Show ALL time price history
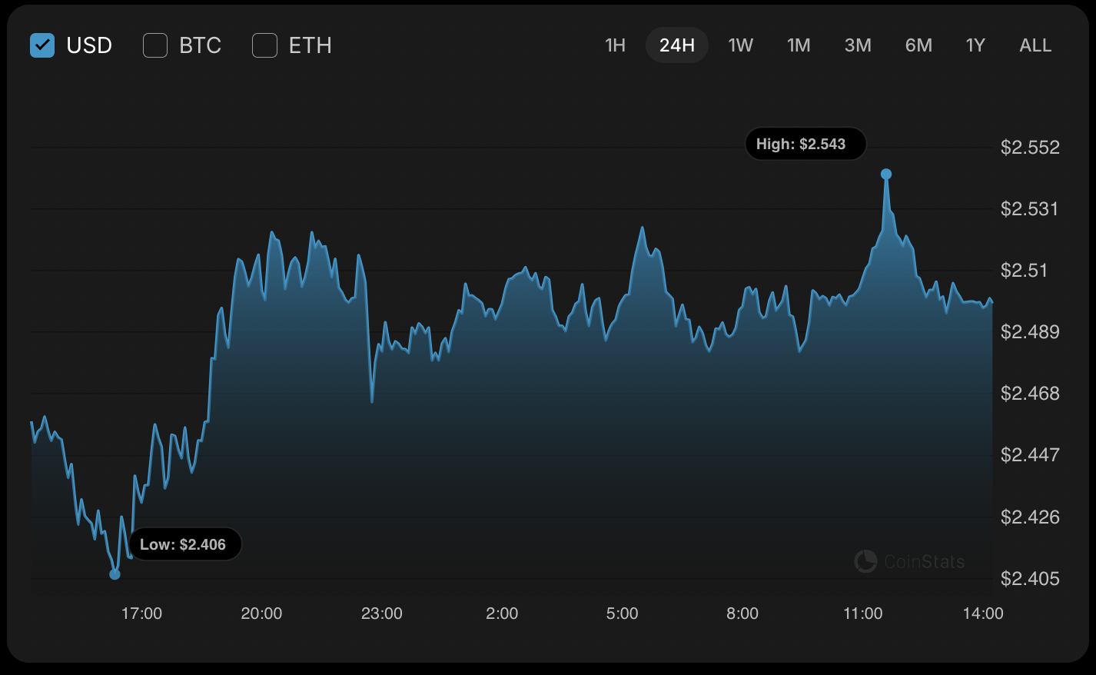 point(1035,45)
